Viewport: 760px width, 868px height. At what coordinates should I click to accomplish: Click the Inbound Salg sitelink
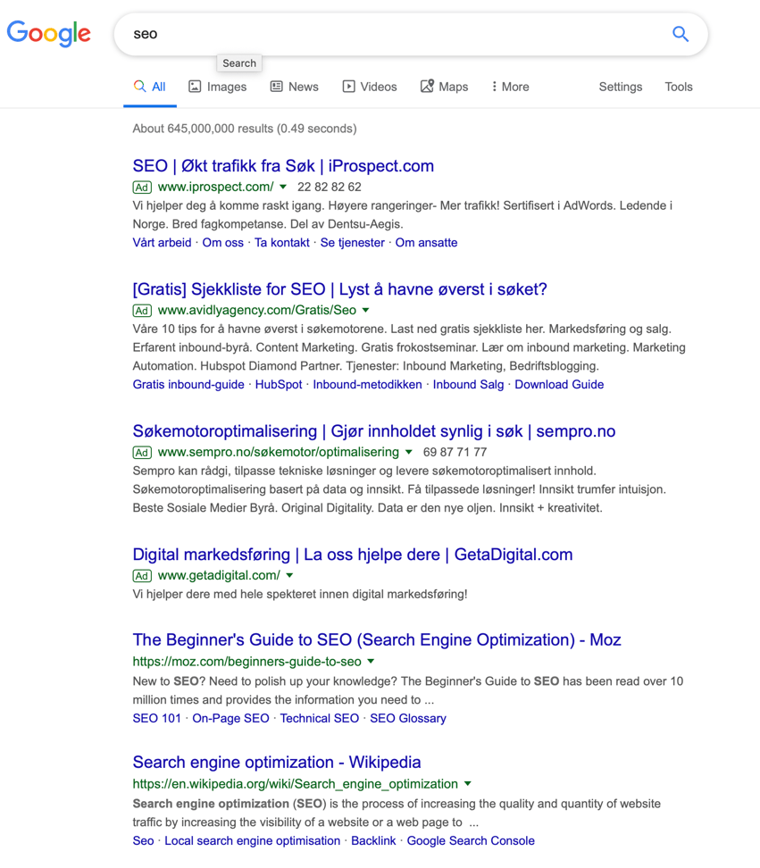(x=468, y=385)
